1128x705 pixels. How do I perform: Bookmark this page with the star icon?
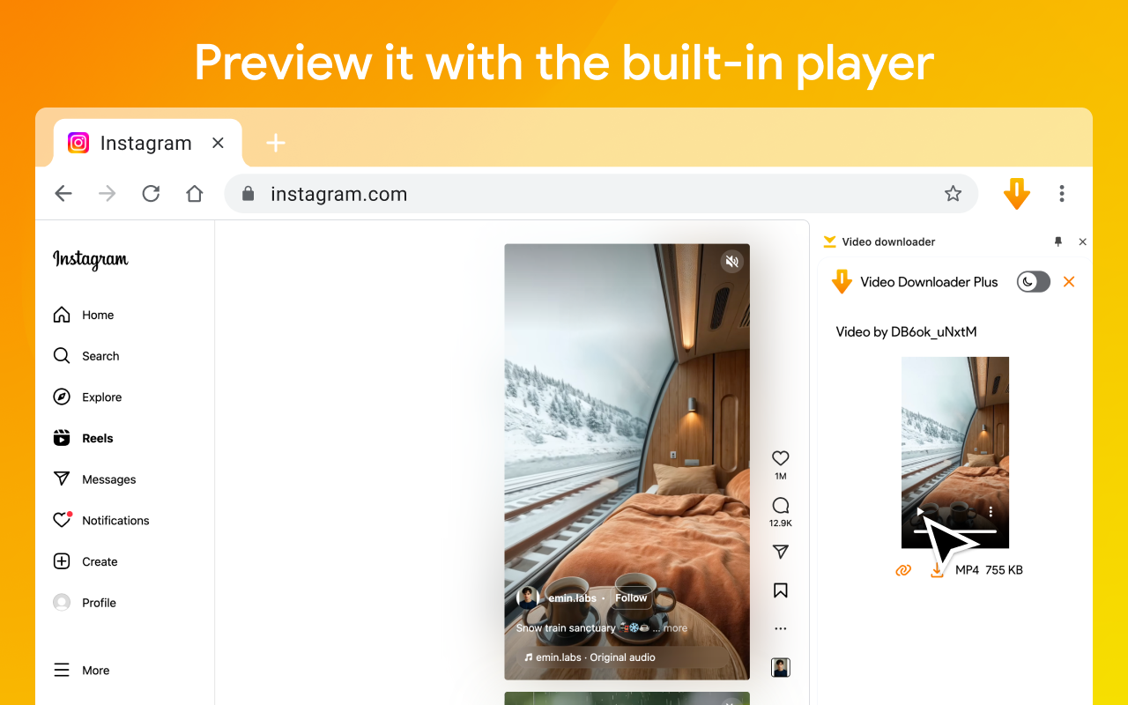tap(953, 194)
